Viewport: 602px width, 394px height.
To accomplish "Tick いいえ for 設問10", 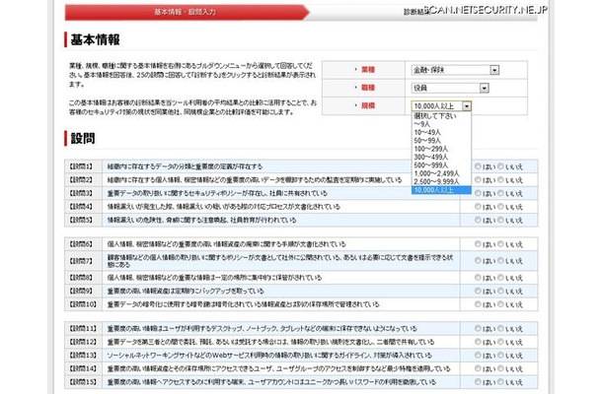I will (x=500, y=304).
